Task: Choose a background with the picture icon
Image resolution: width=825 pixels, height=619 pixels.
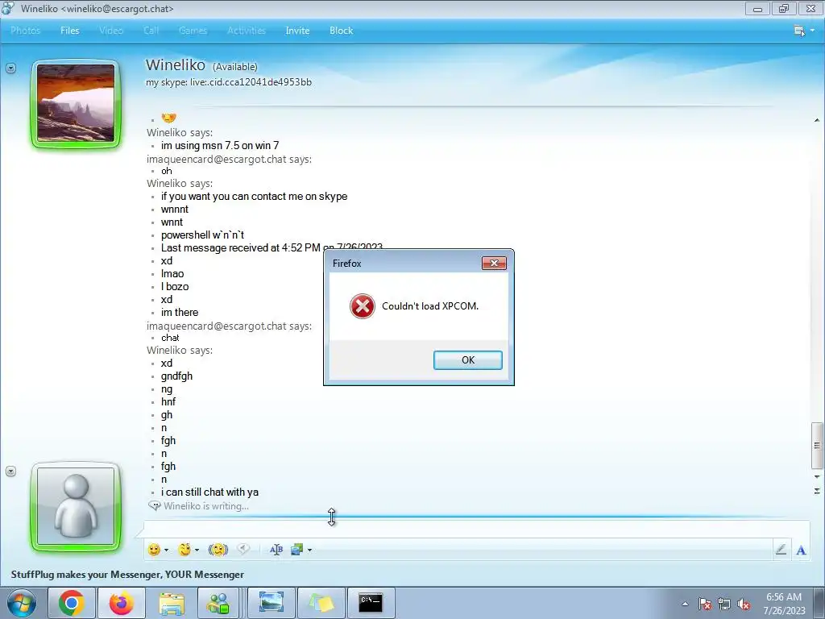Action: (296, 550)
